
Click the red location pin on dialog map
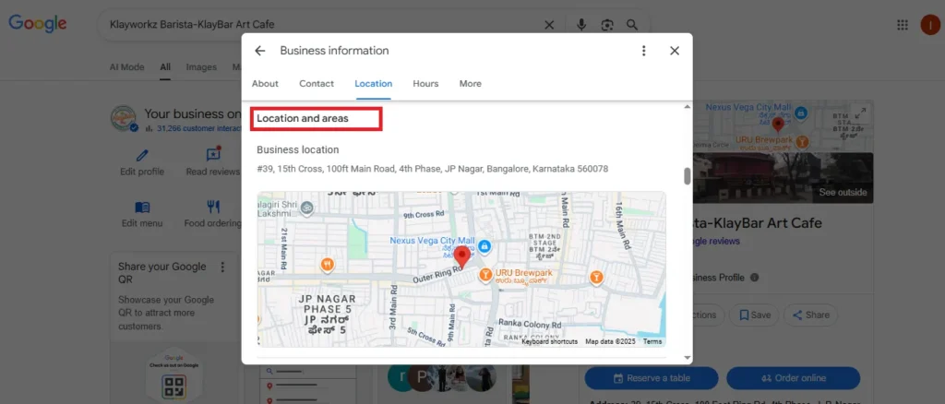(462, 257)
